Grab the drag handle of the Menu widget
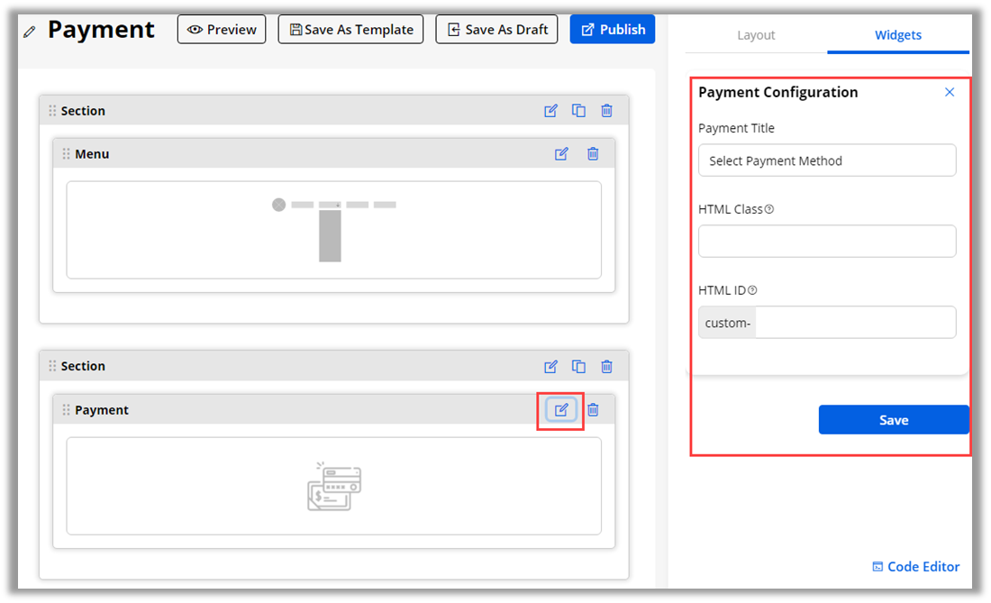991x603 pixels. (66, 154)
